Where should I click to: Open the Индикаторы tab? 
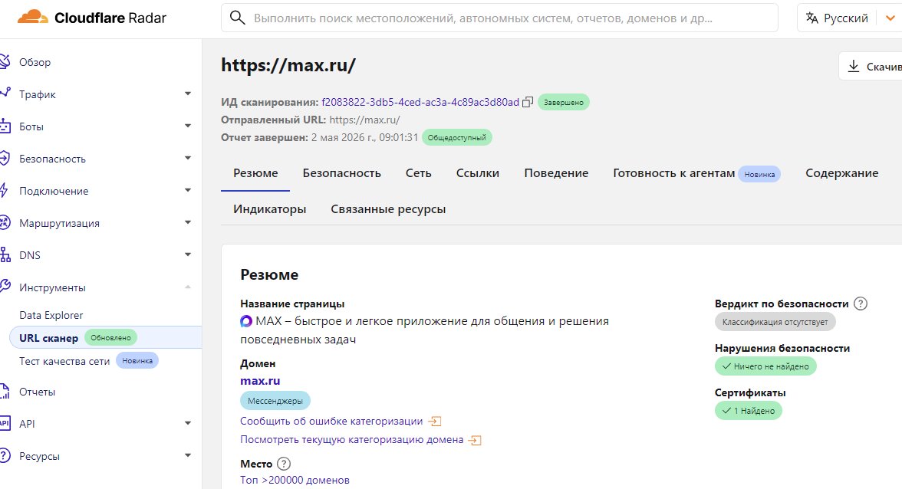tap(269, 209)
